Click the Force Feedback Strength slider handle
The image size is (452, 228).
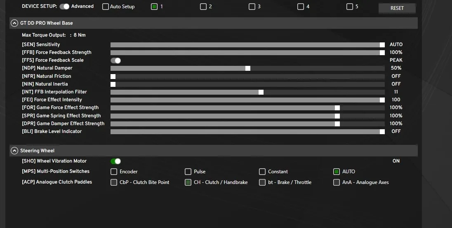pyautogui.click(x=382, y=53)
